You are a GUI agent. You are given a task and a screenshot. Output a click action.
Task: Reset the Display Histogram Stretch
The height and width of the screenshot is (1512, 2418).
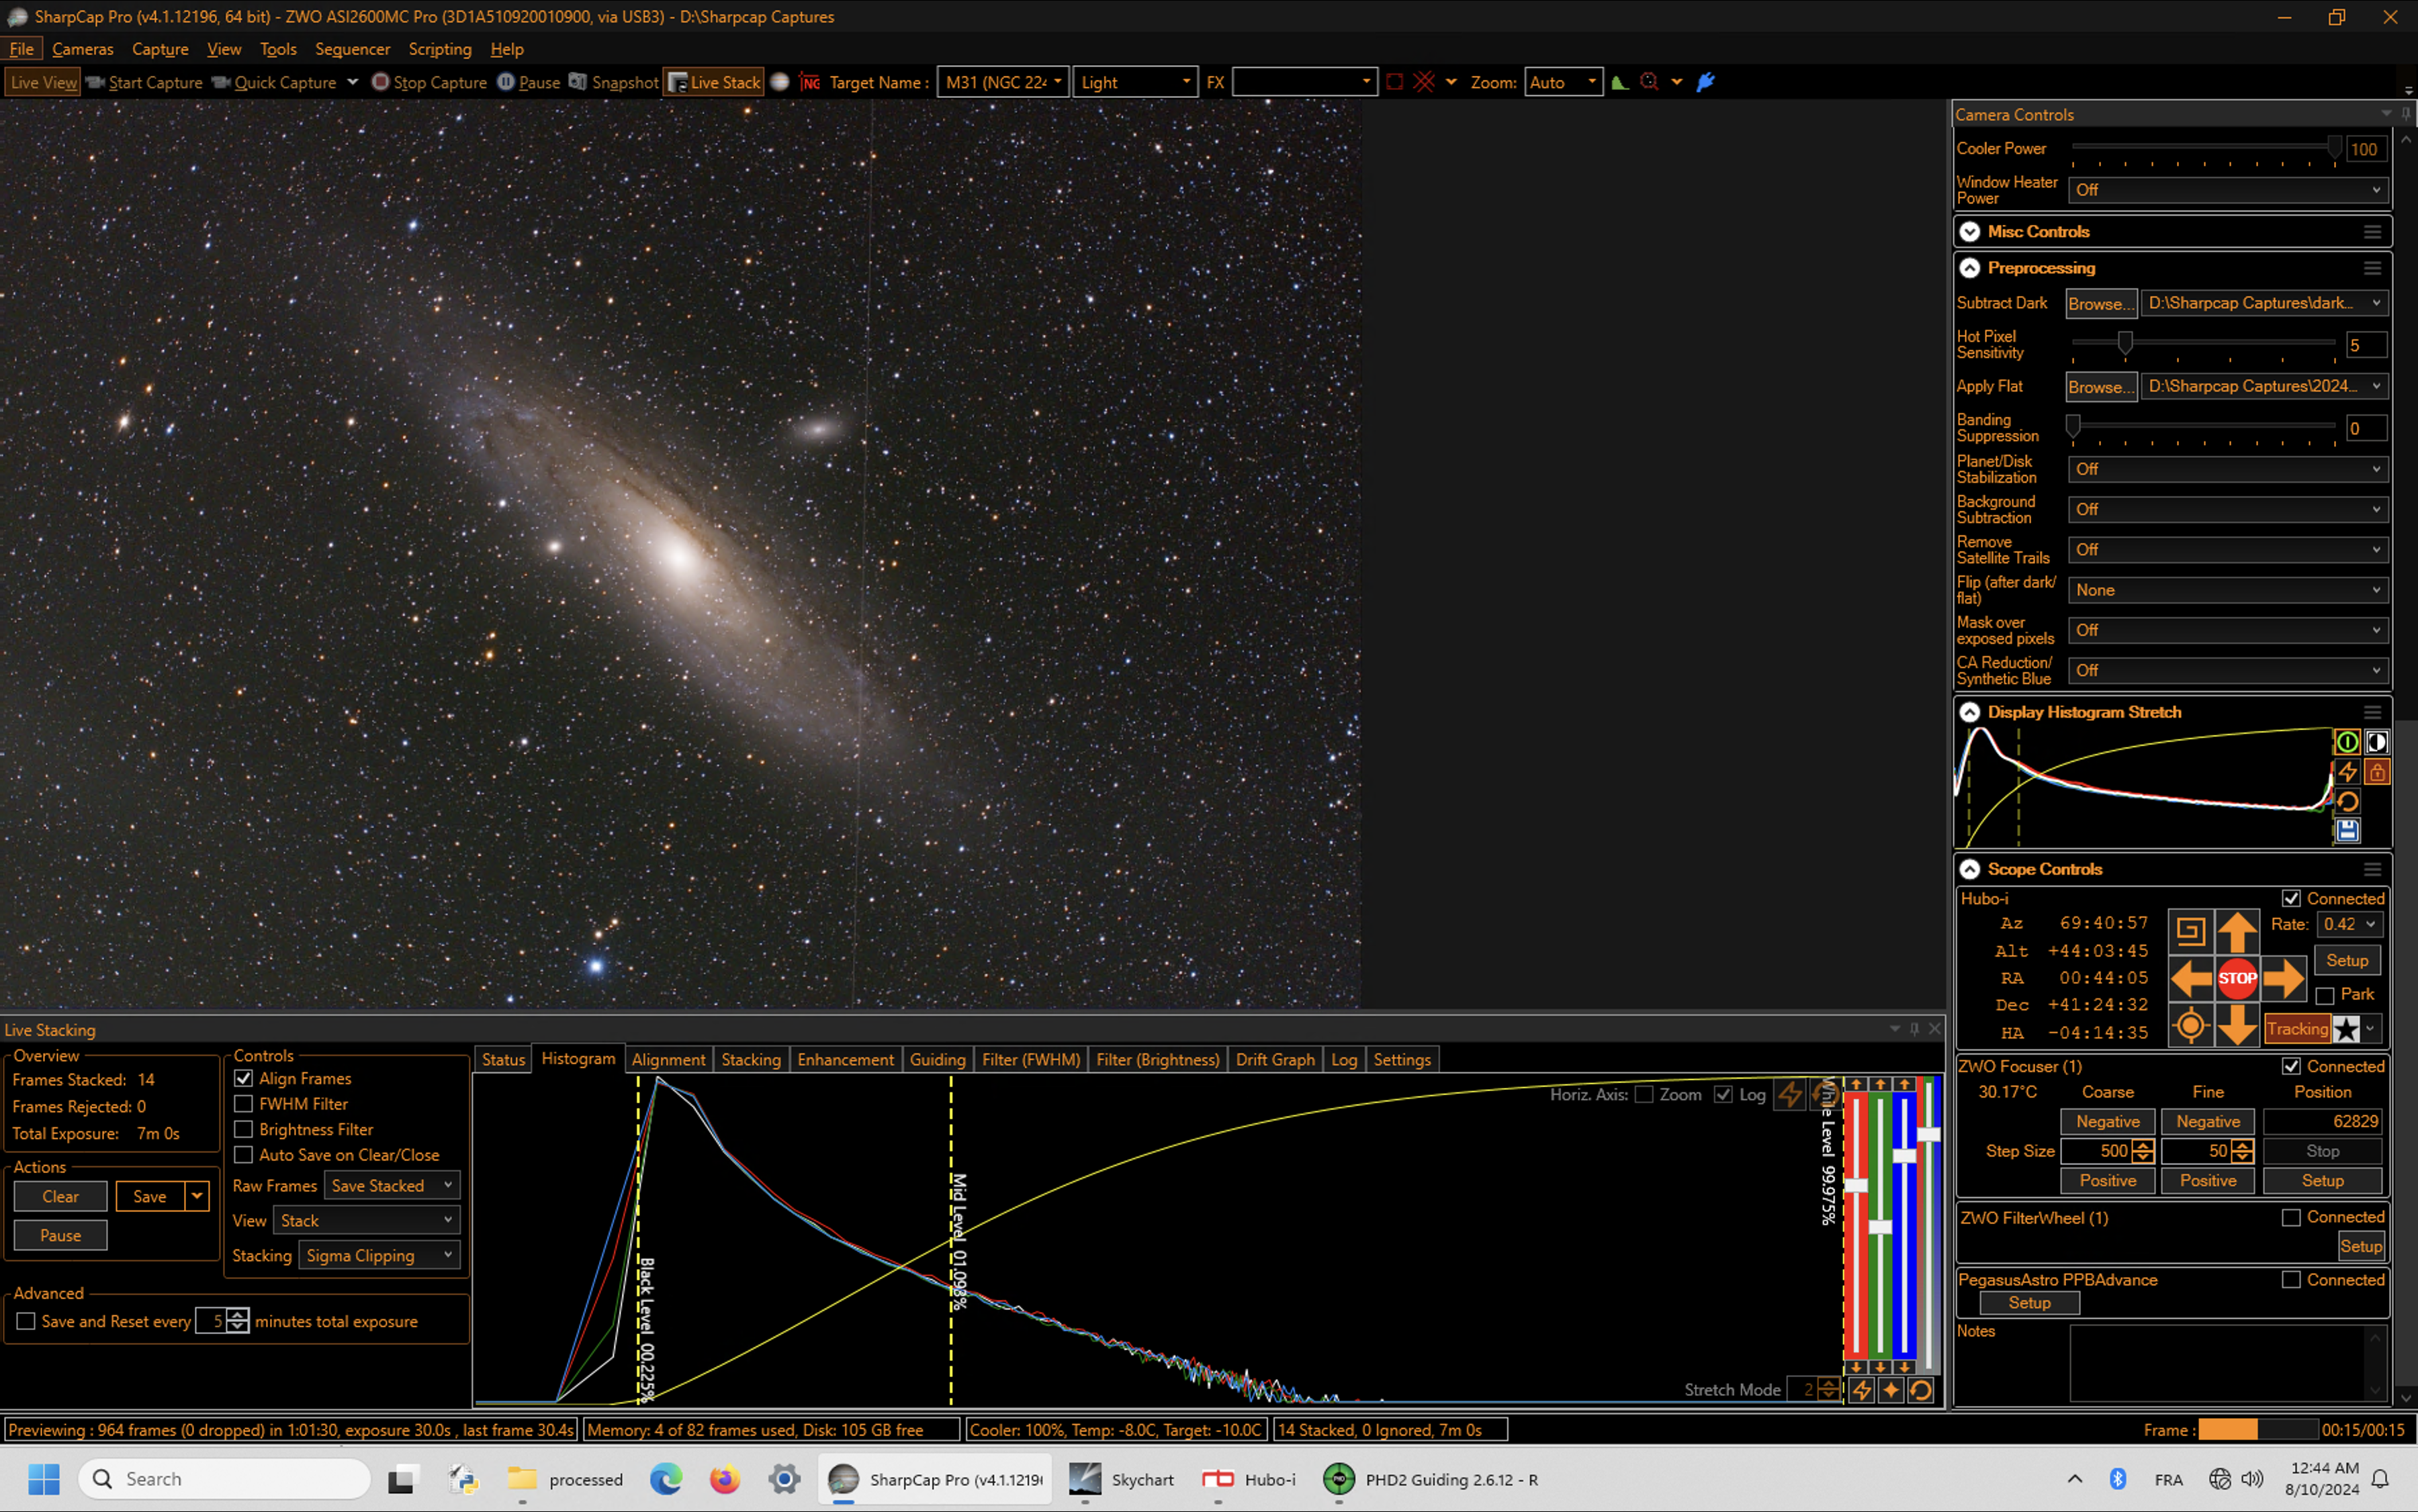coord(2347,801)
